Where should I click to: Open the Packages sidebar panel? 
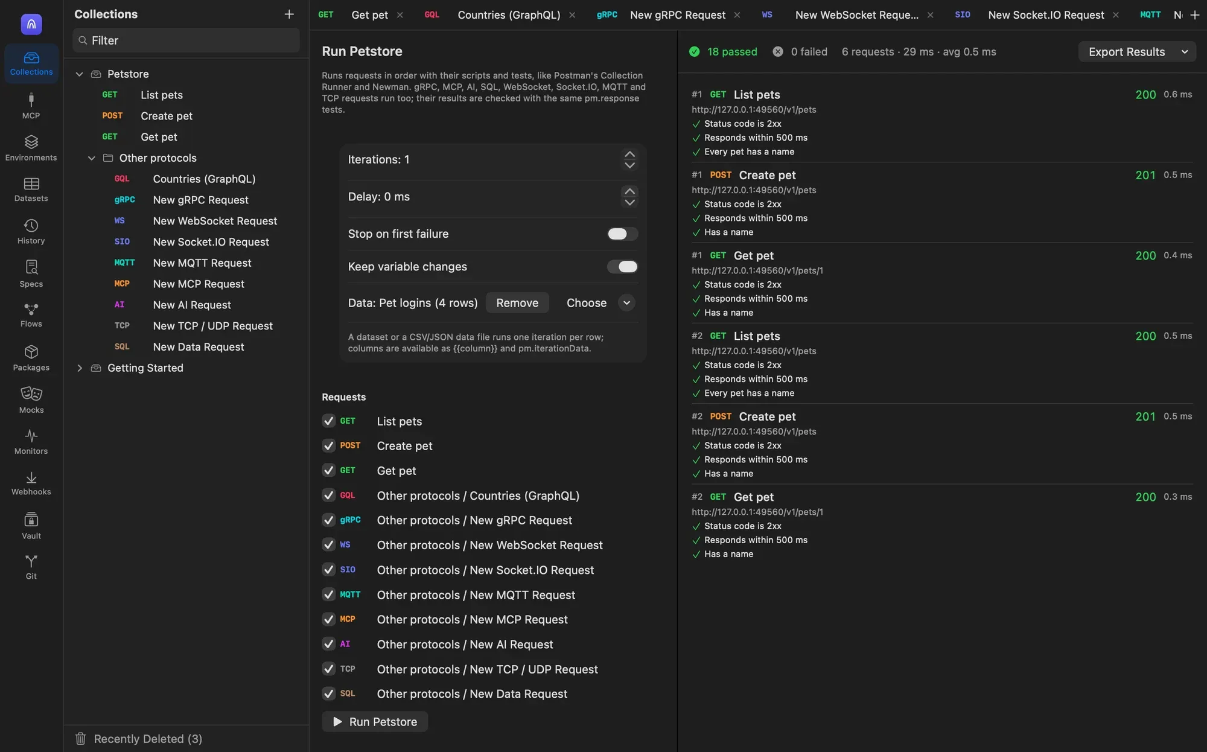(x=31, y=358)
